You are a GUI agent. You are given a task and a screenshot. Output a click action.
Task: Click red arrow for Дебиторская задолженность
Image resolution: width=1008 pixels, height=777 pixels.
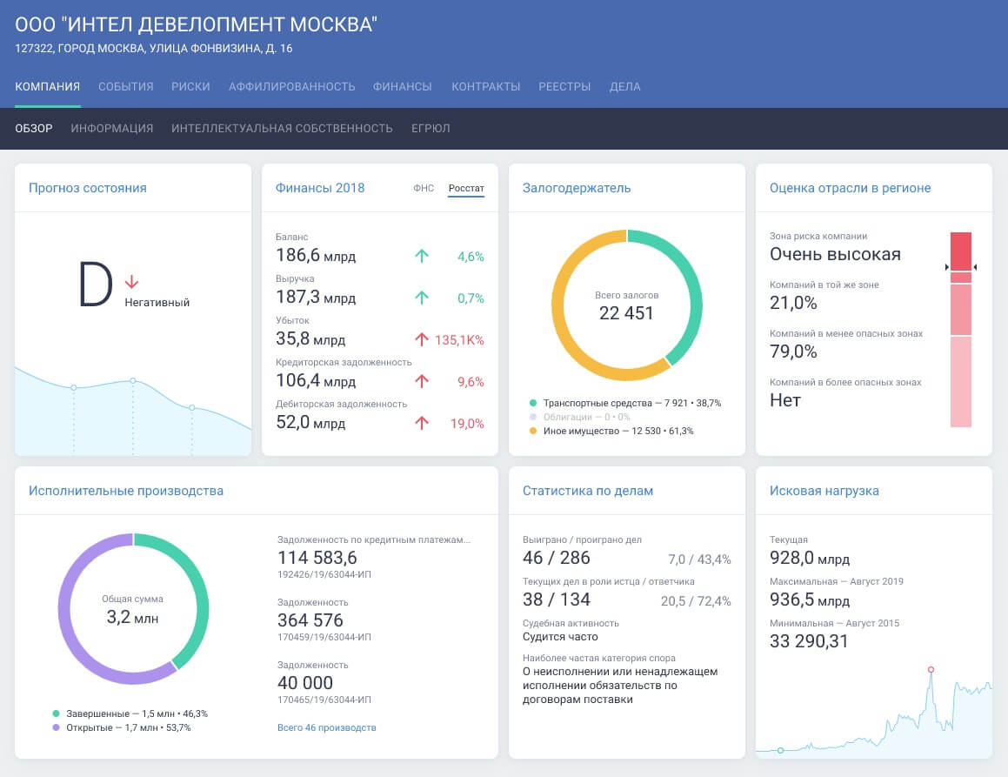422,423
